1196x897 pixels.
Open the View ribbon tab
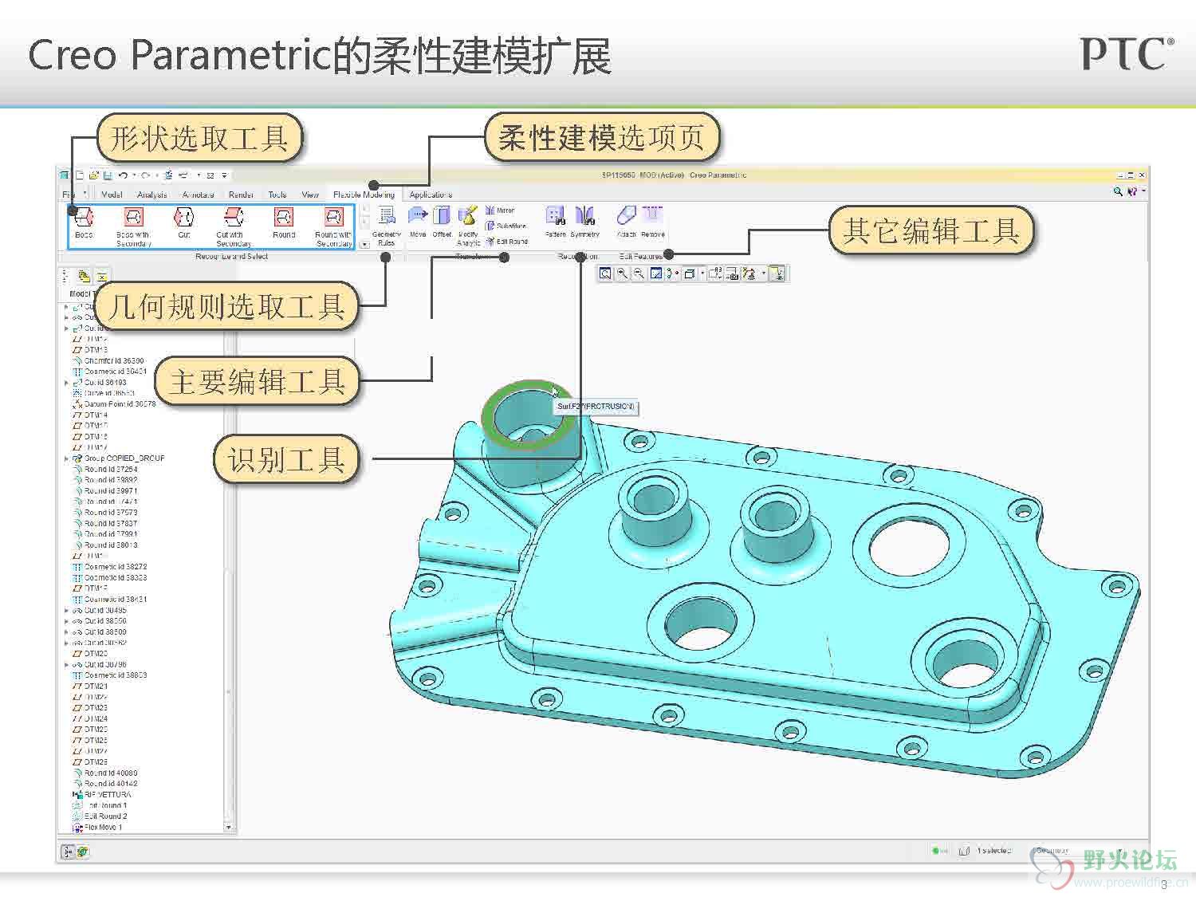(x=310, y=195)
